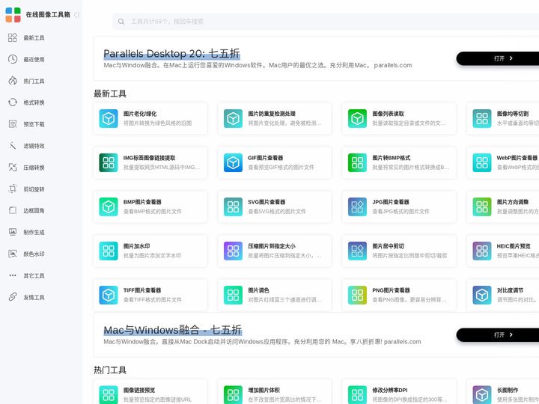Open the WebP图片查看器 tool icon

coord(482,162)
